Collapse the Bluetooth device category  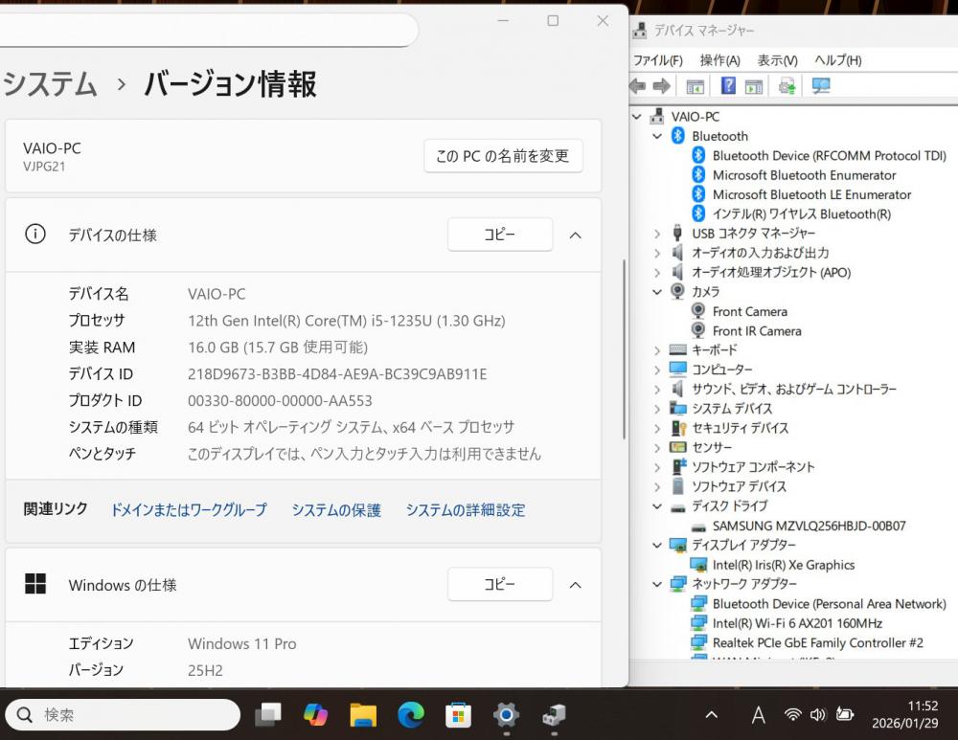click(x=657, y=136)
